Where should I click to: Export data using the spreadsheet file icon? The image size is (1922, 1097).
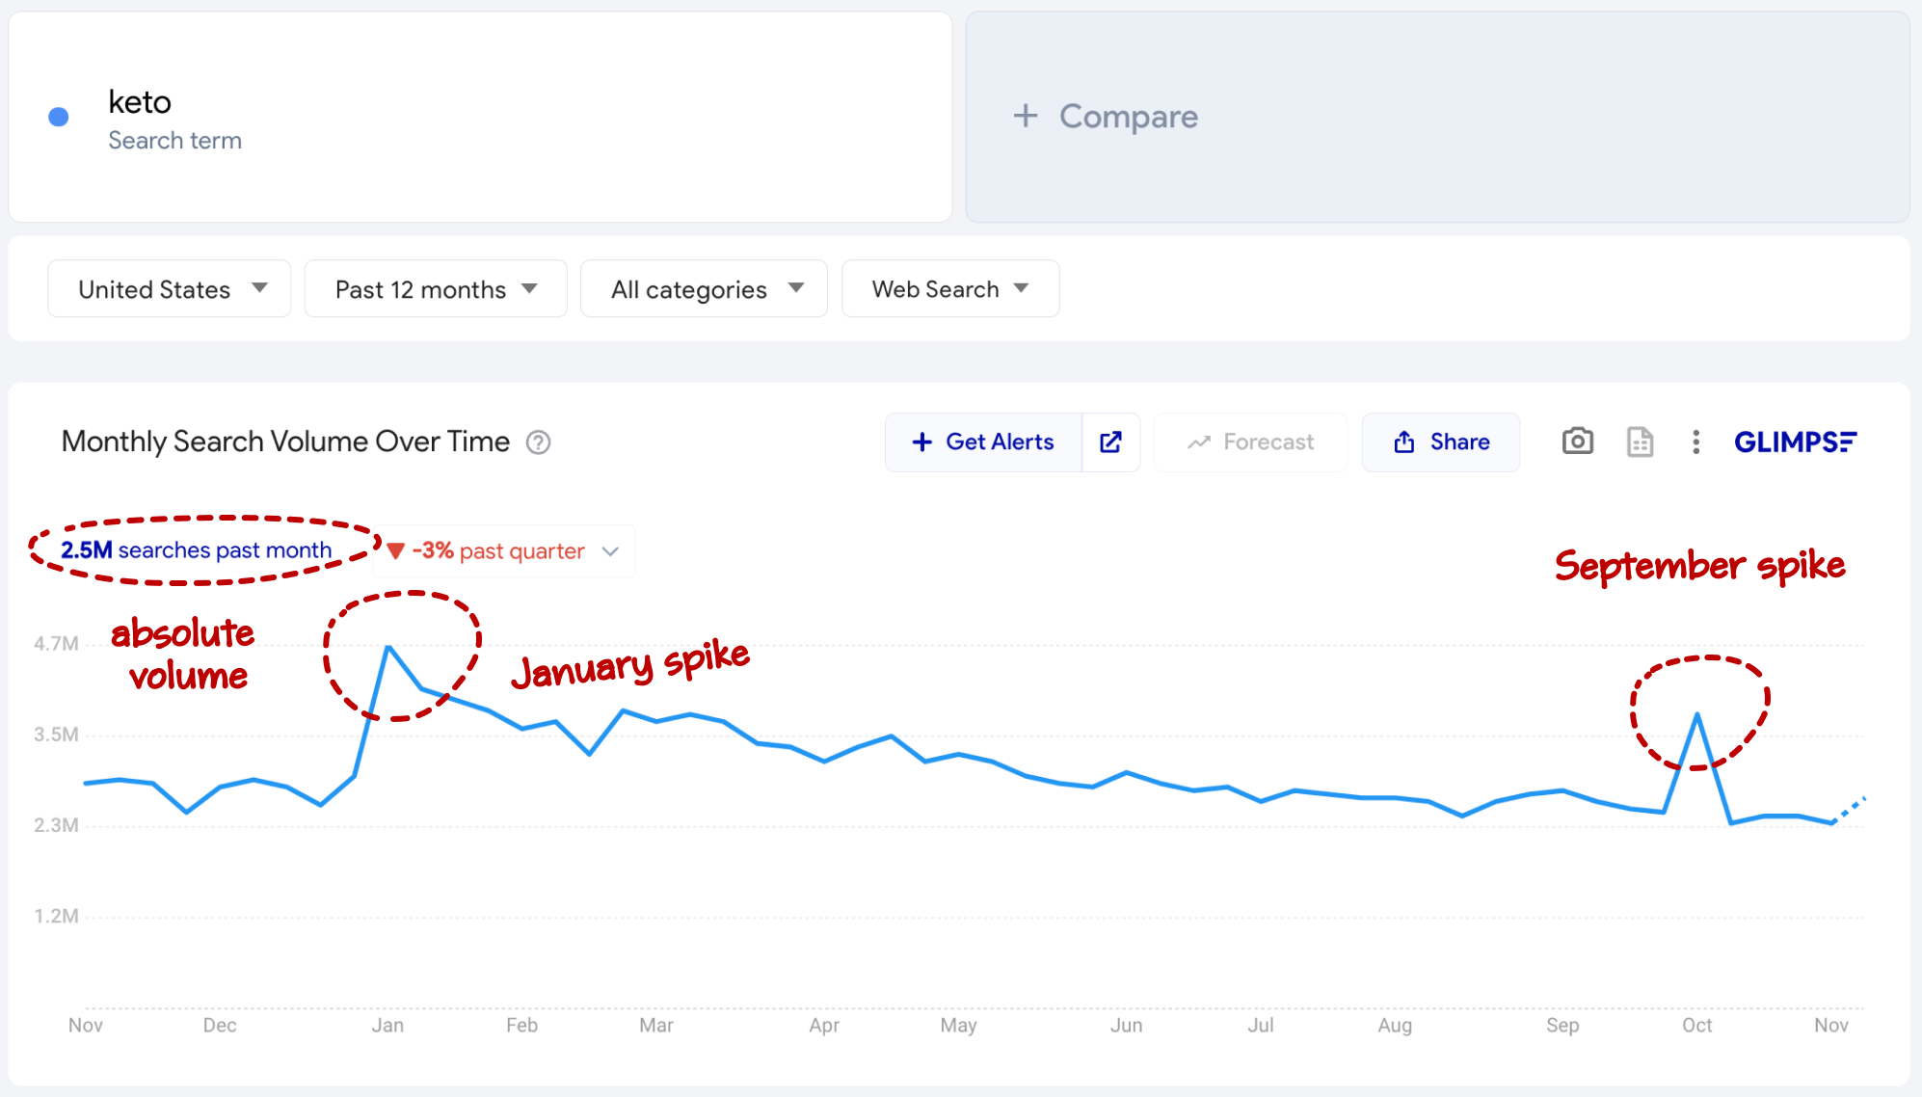1640,441
